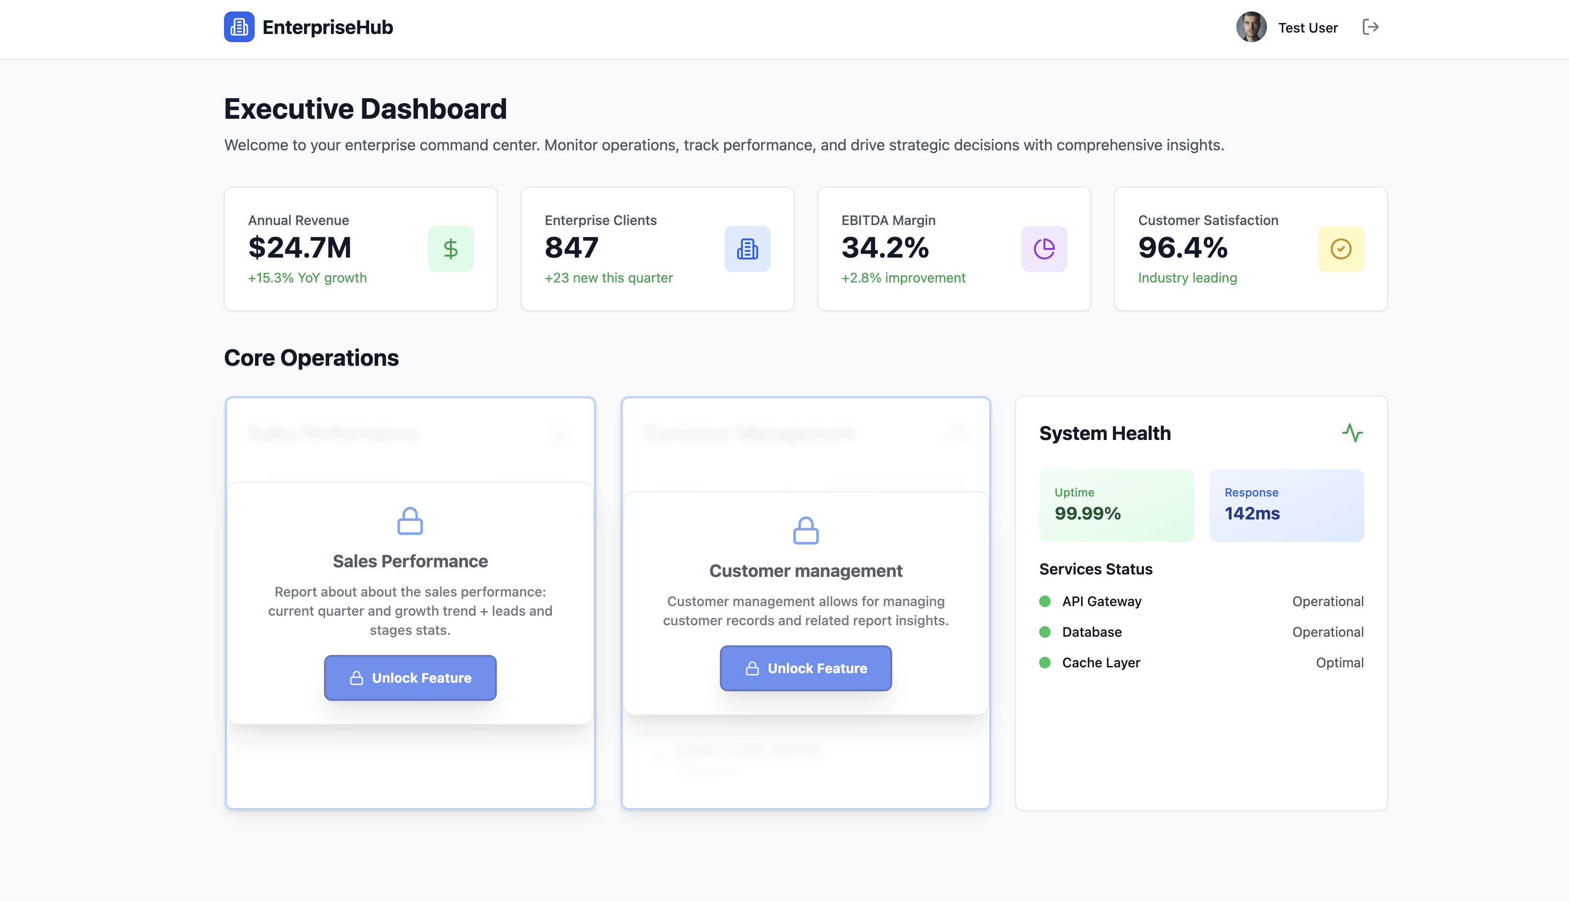Click the purple pie chart EBITDA icon
The width and height of the screenshot is (1569, 901).
(1044, 249)
